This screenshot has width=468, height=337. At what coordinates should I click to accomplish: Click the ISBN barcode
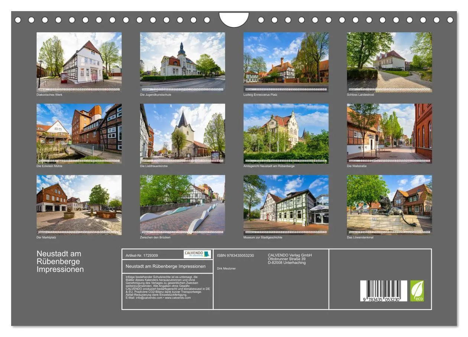(x=384, y=291)
